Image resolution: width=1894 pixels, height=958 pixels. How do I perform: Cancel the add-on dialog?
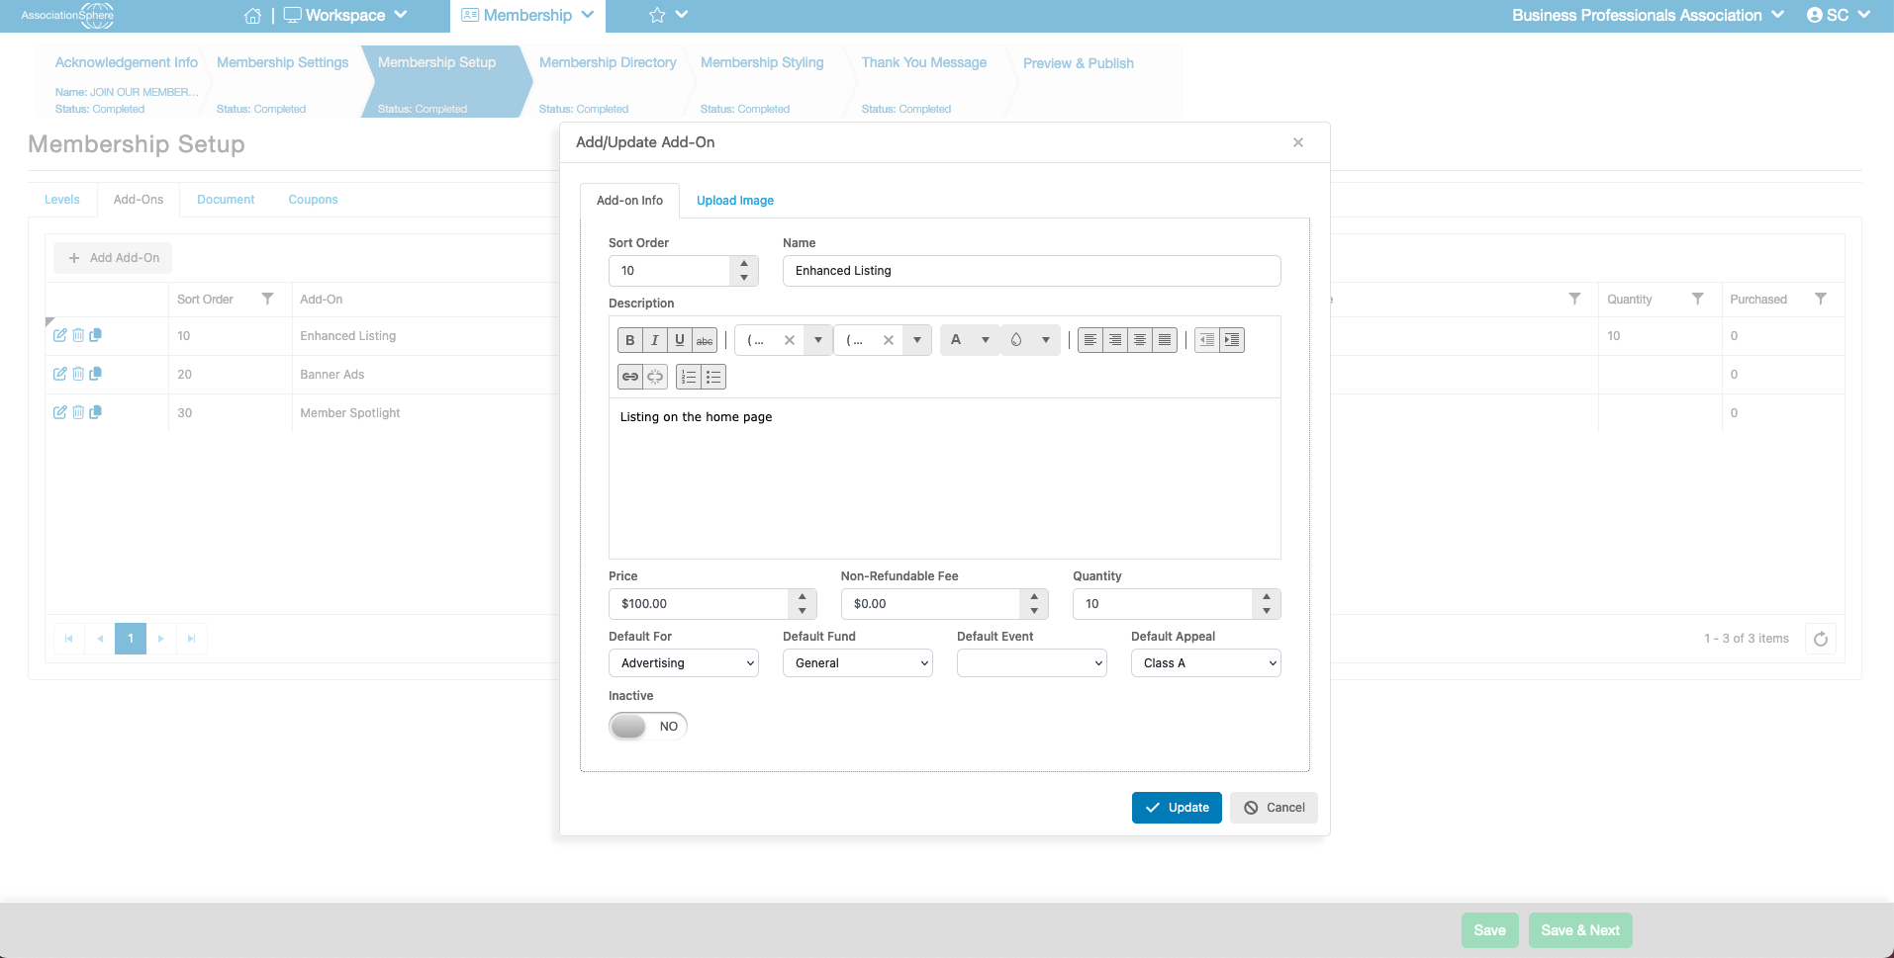[x=1275, y=808]
